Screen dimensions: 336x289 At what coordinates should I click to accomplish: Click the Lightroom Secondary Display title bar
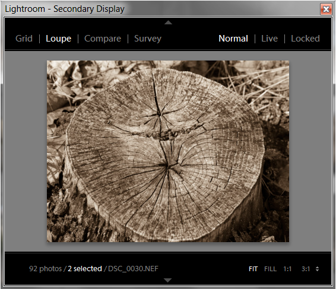click(x=161, y=9)
